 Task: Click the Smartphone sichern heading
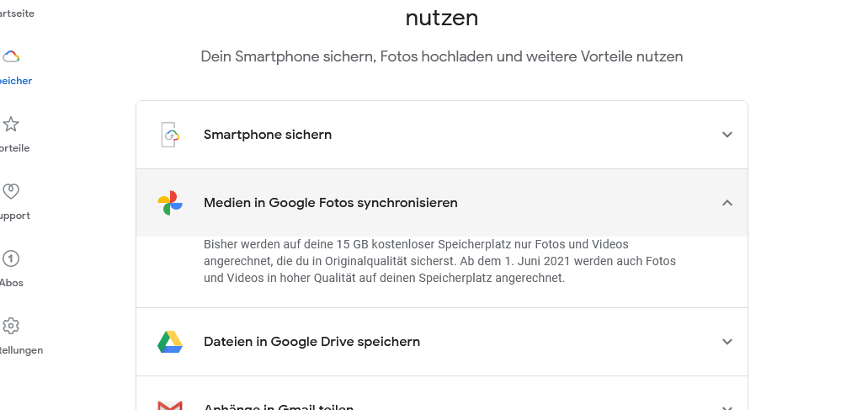click(268, 135)
